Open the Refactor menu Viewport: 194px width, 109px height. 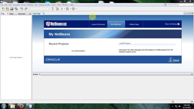click(30, 5)
